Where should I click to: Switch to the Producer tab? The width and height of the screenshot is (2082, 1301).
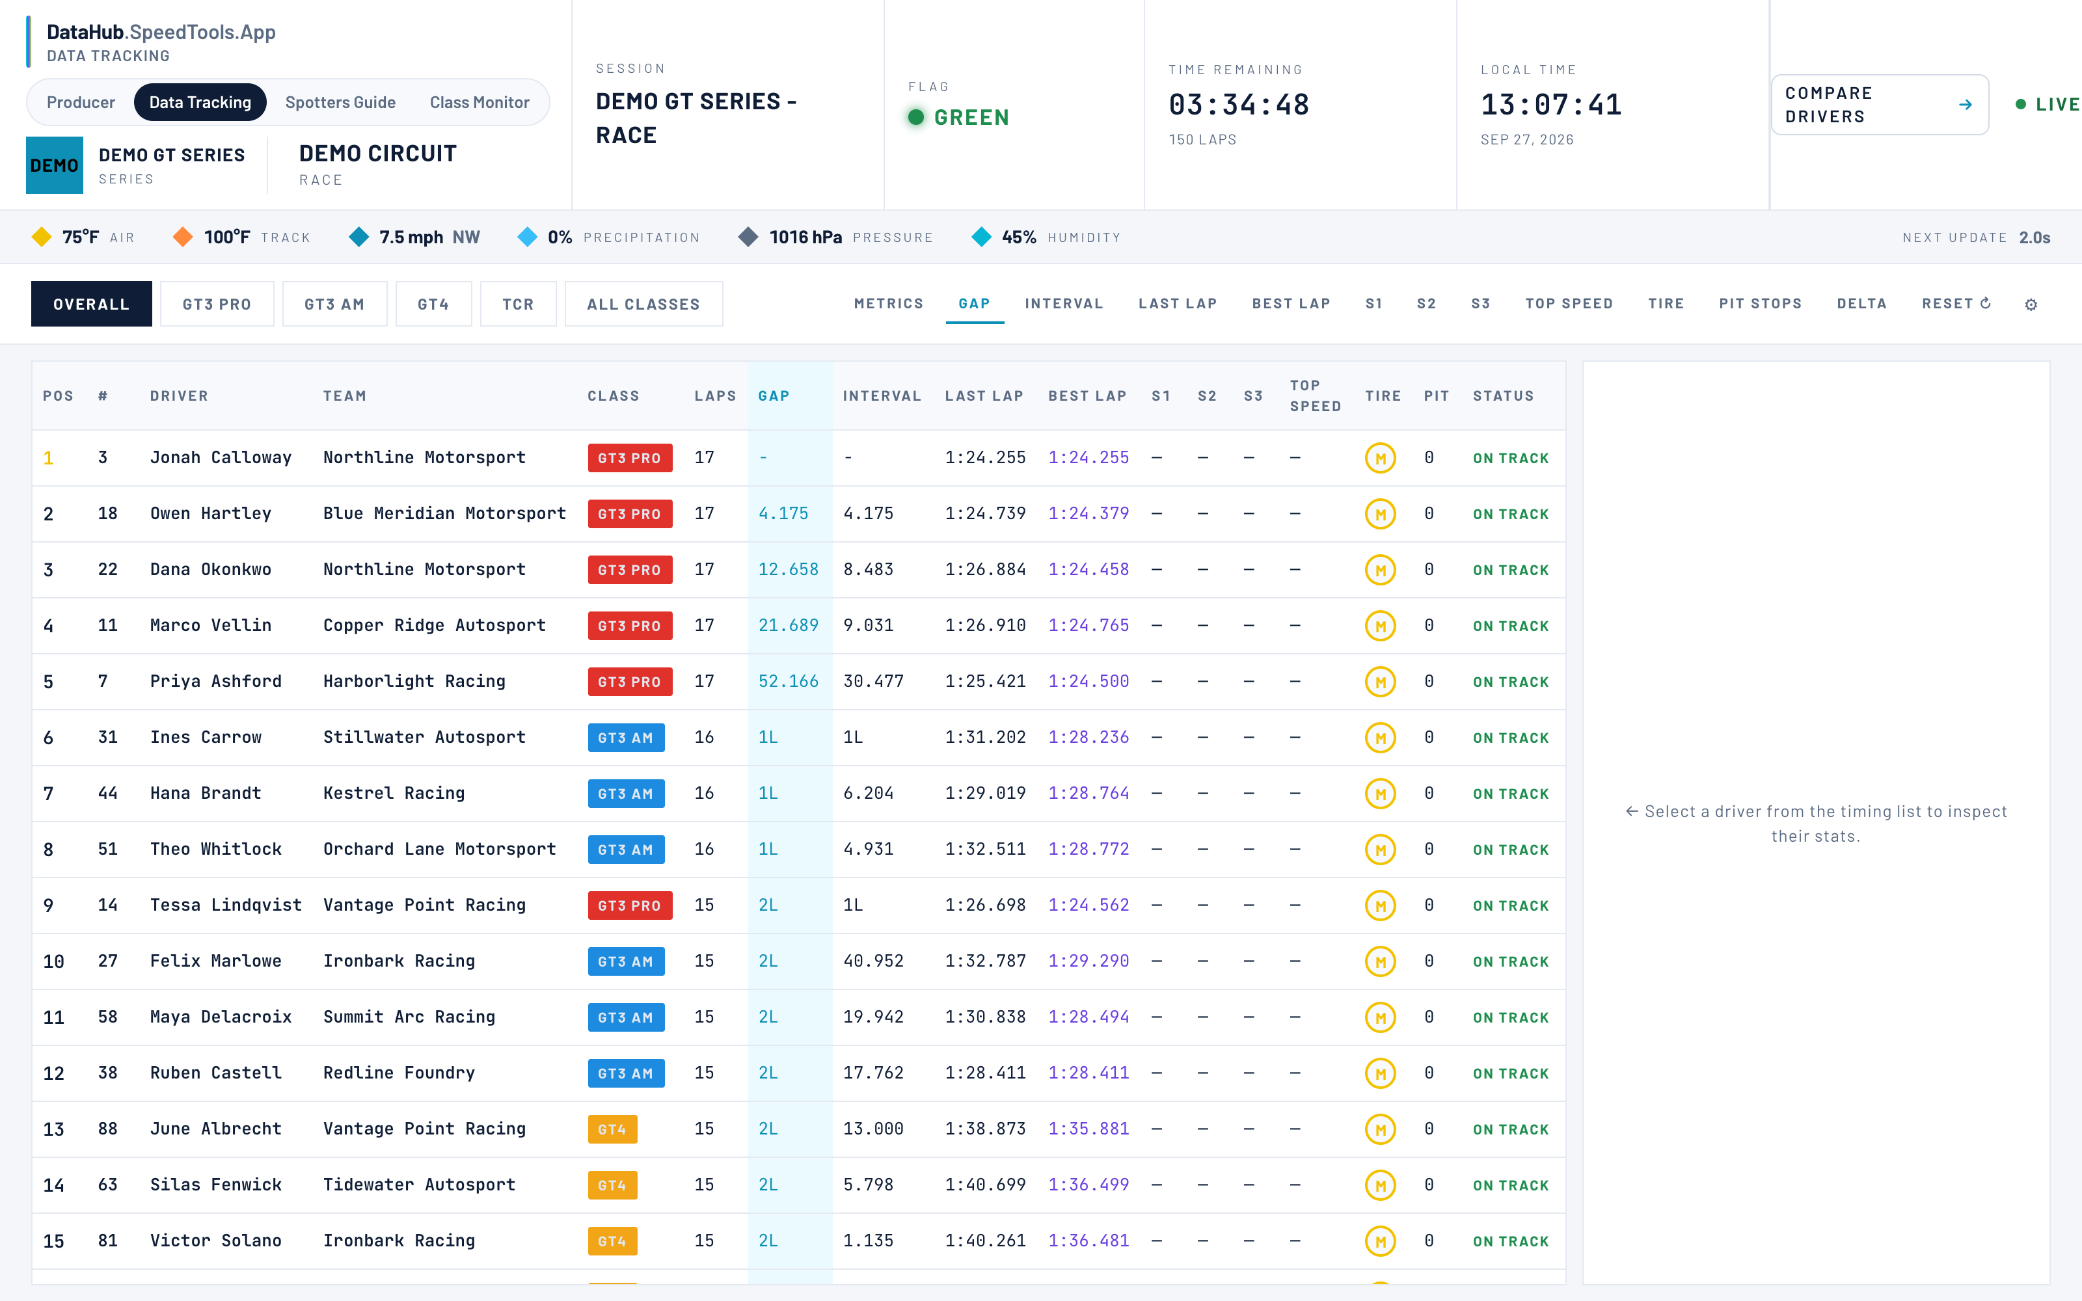pos(81,102)
